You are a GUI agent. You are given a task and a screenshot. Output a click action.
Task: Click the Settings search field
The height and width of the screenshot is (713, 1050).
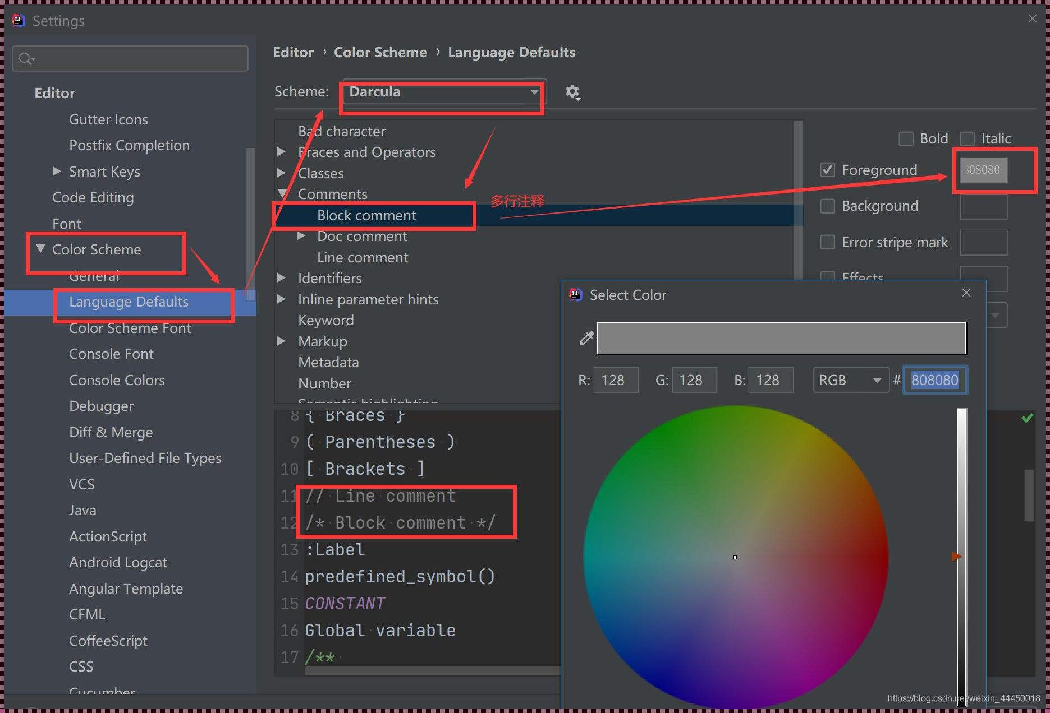130,58
